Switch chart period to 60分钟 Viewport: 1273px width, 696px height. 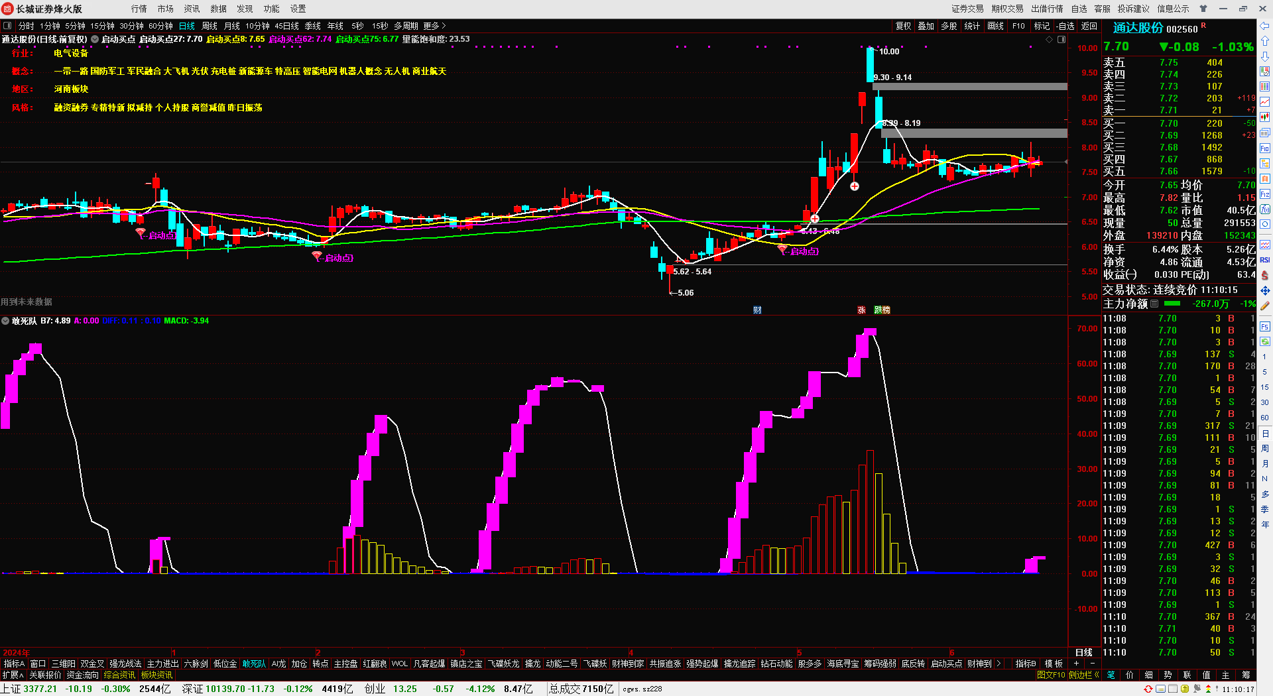click(x=161, y=26)
